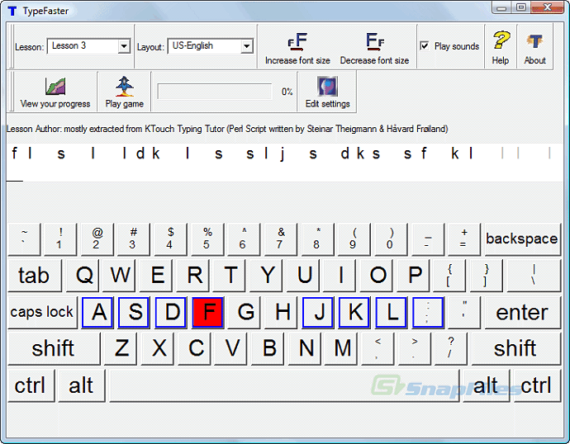
Task: Click the Decrease font size icon
Action: (x=375, y=41)
